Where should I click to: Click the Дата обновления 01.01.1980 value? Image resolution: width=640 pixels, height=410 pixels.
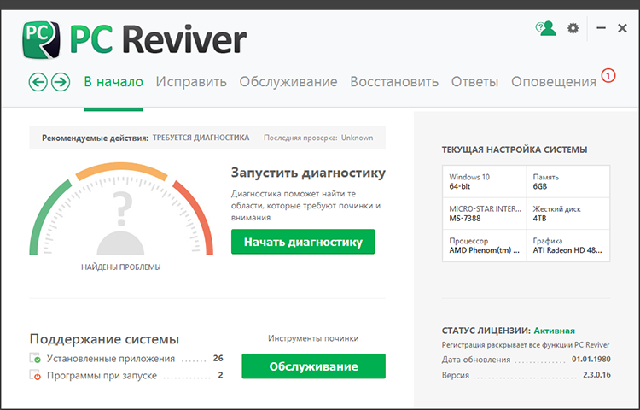[591, 360]
